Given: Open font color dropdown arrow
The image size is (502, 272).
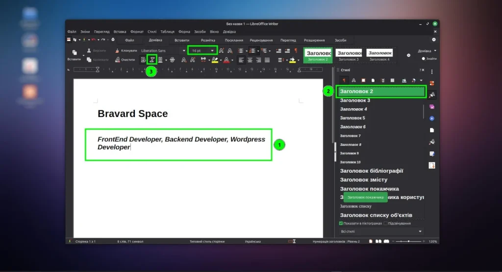Looking at the screenshot, I should point(232,60).
